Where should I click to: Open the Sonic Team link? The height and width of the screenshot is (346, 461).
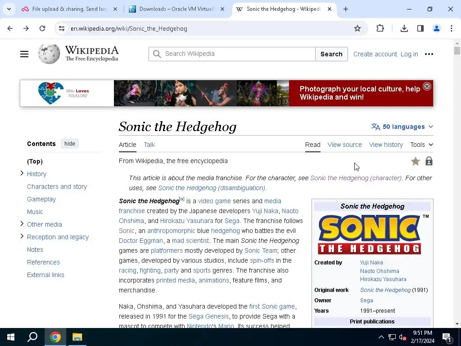pos(261,250)
